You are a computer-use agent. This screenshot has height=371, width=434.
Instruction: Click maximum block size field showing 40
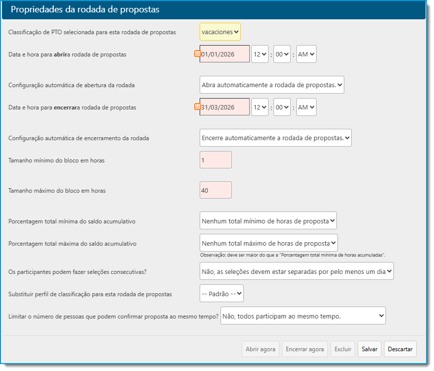tap(216, 190)
